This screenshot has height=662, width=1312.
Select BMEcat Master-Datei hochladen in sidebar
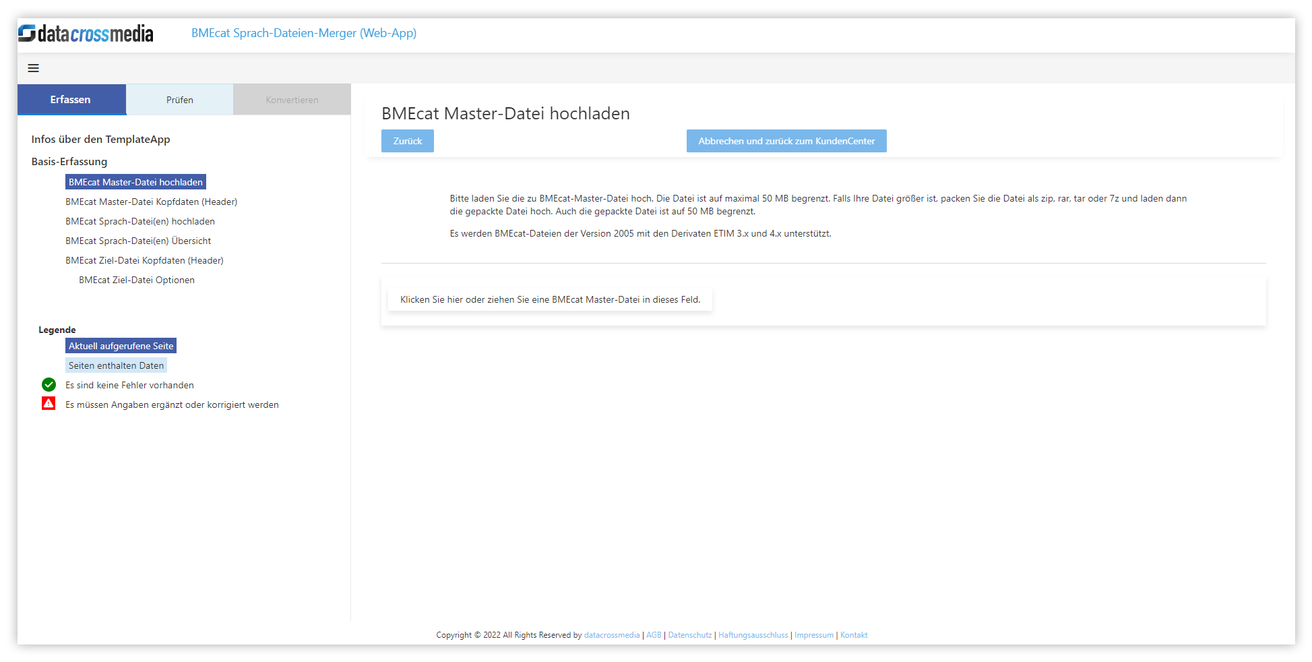[135, 182]
